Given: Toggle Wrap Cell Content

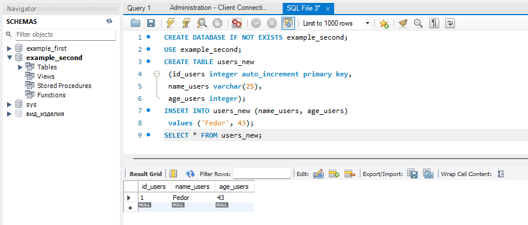Looking at the screenshot, I should (501, 174).
